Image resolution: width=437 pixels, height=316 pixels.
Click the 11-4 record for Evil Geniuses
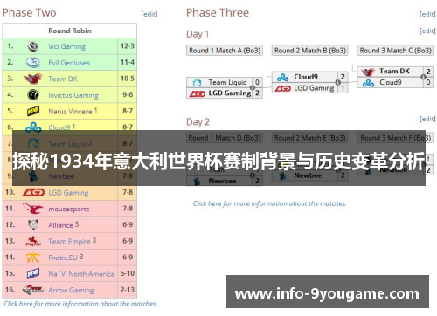pyautogui.click(x=128, y=62)
